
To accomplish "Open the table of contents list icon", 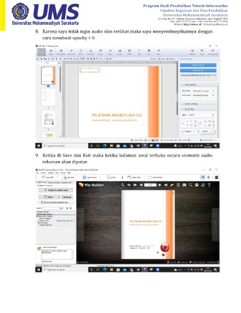I will [x=178, y=185].
